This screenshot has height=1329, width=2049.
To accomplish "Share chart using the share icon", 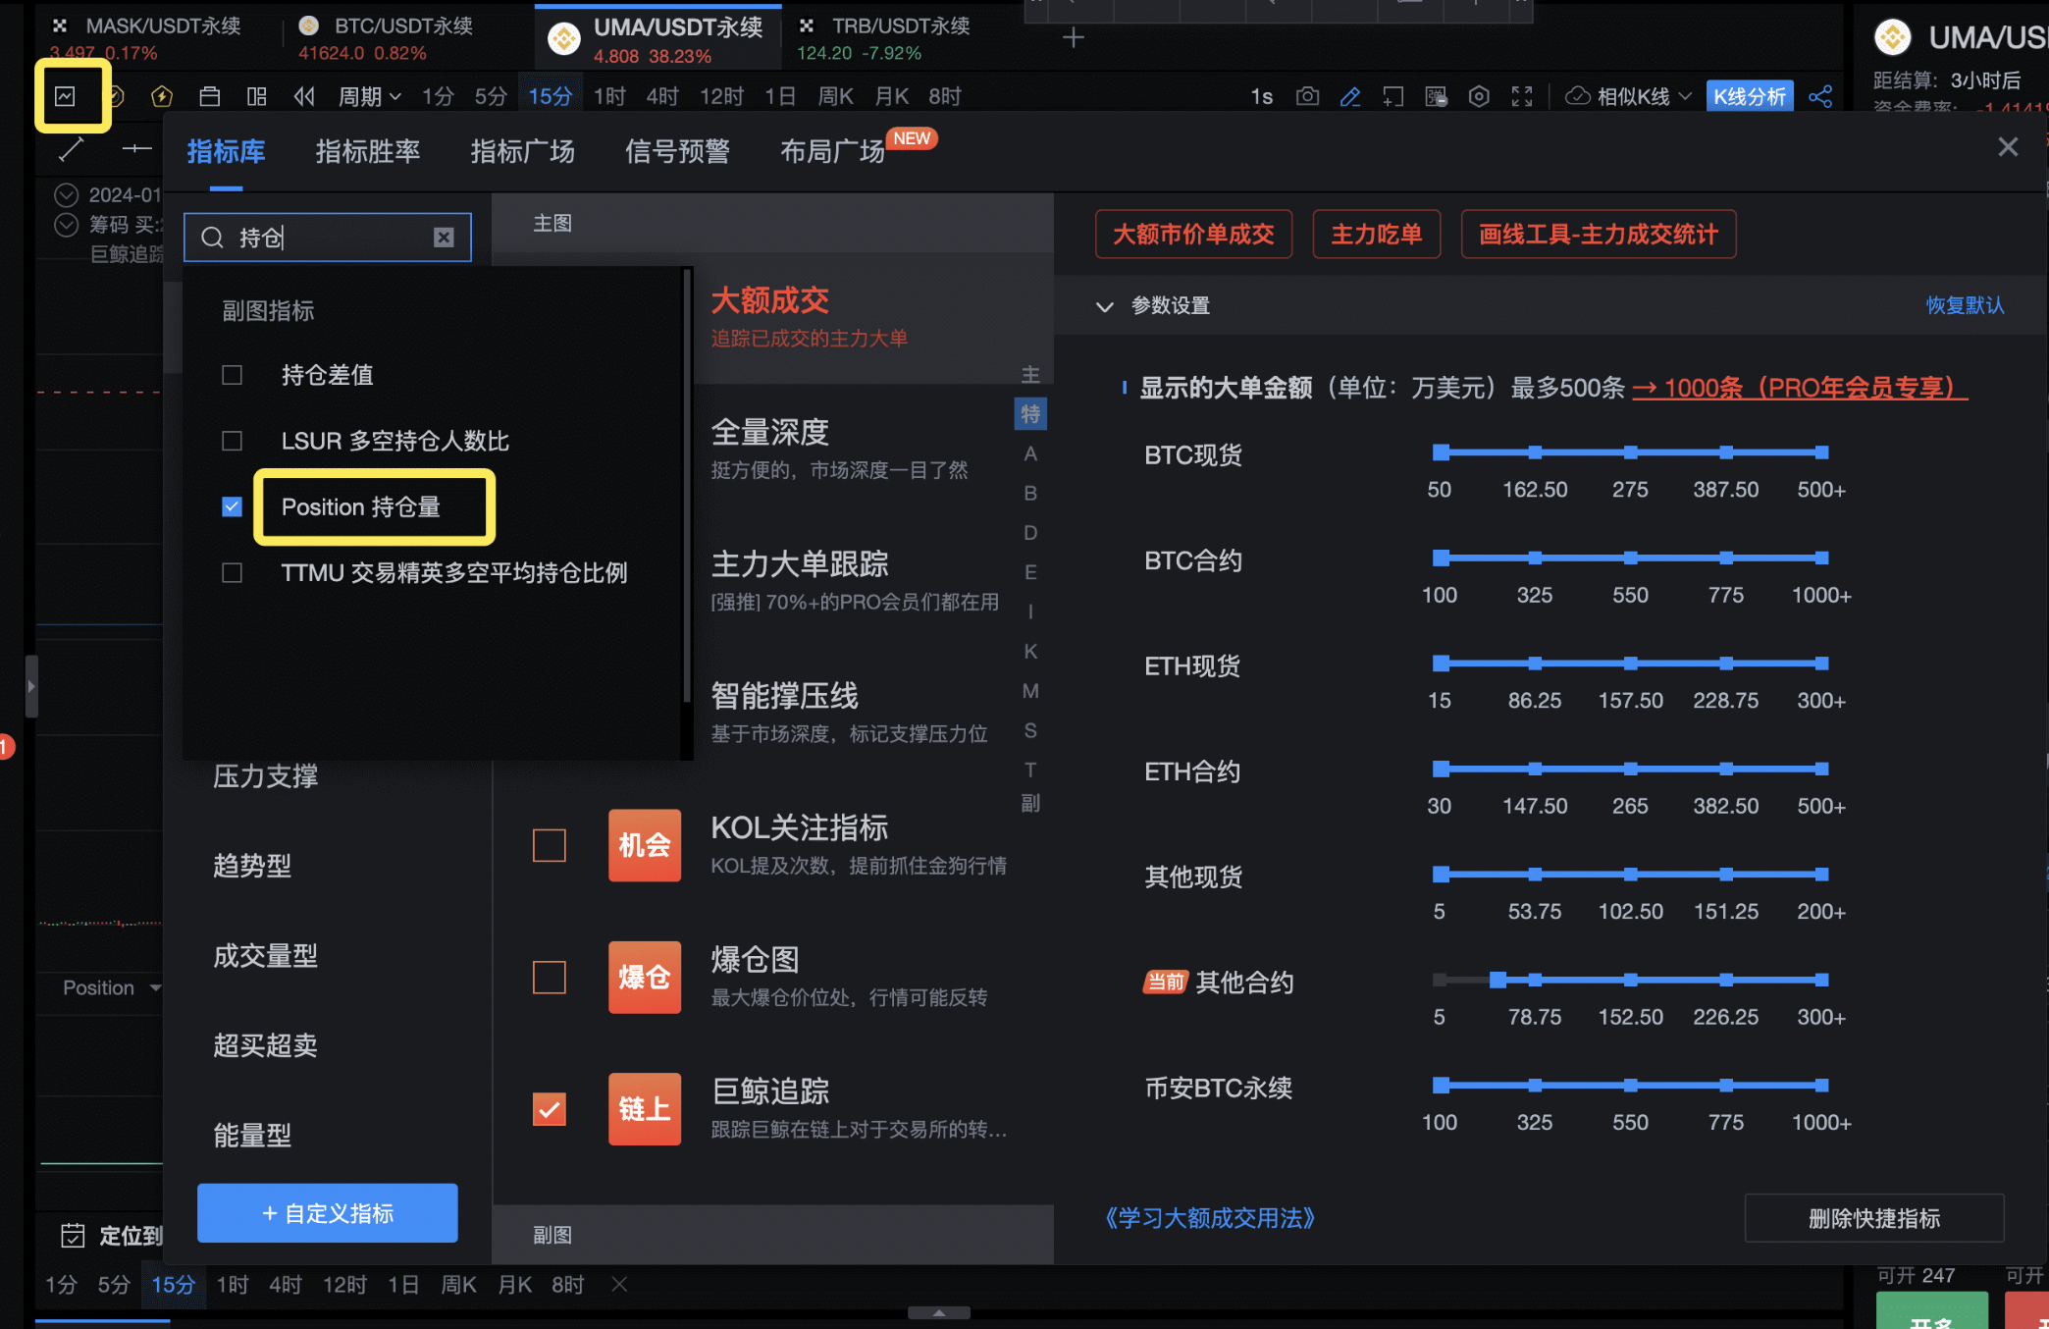I will pyautogui.click(x=1820, y=96).
